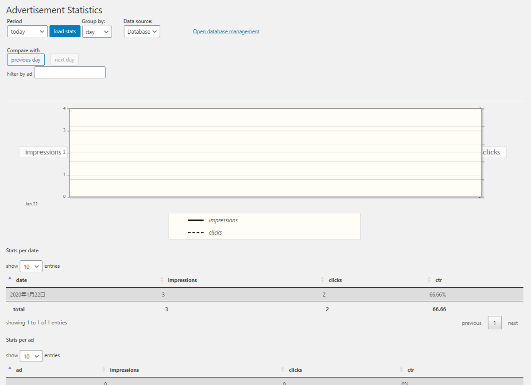The width and height of the screenshot is (531, 385).
Task: Toggle impressions series in chart legend
Action: click(223, 220)
